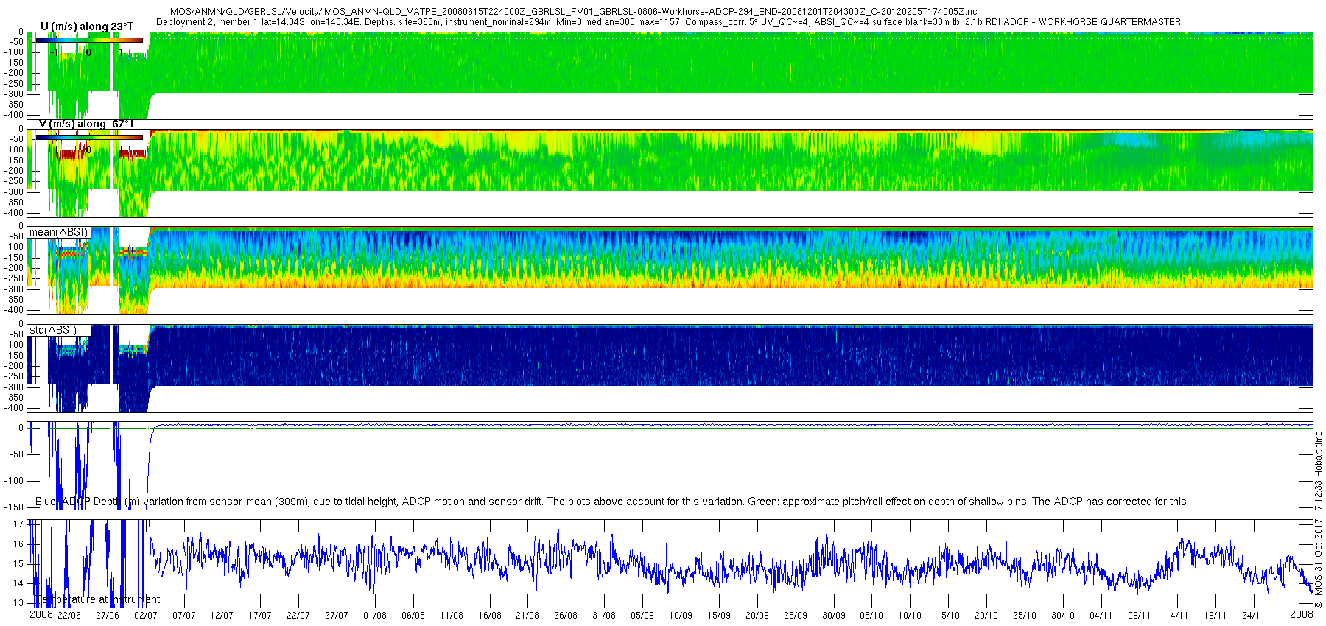Click the '24/11' date tick label
The image size is (1326, 626).
(x=1254, y=616)
